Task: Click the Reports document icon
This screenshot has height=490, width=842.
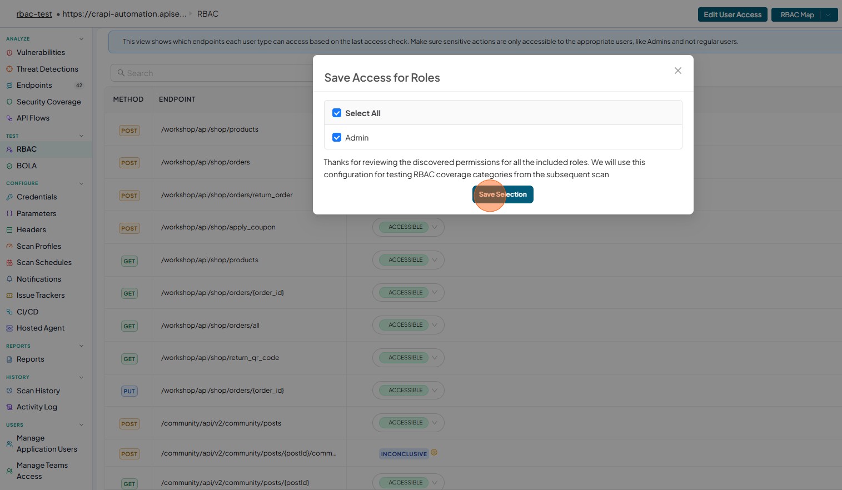Action: (9, 359)
